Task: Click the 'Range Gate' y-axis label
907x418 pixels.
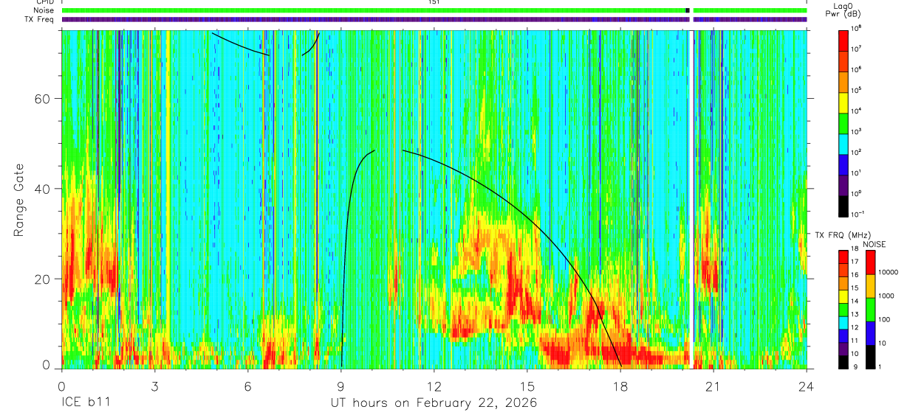Action: pyautogui.click(x=18, y=200)
